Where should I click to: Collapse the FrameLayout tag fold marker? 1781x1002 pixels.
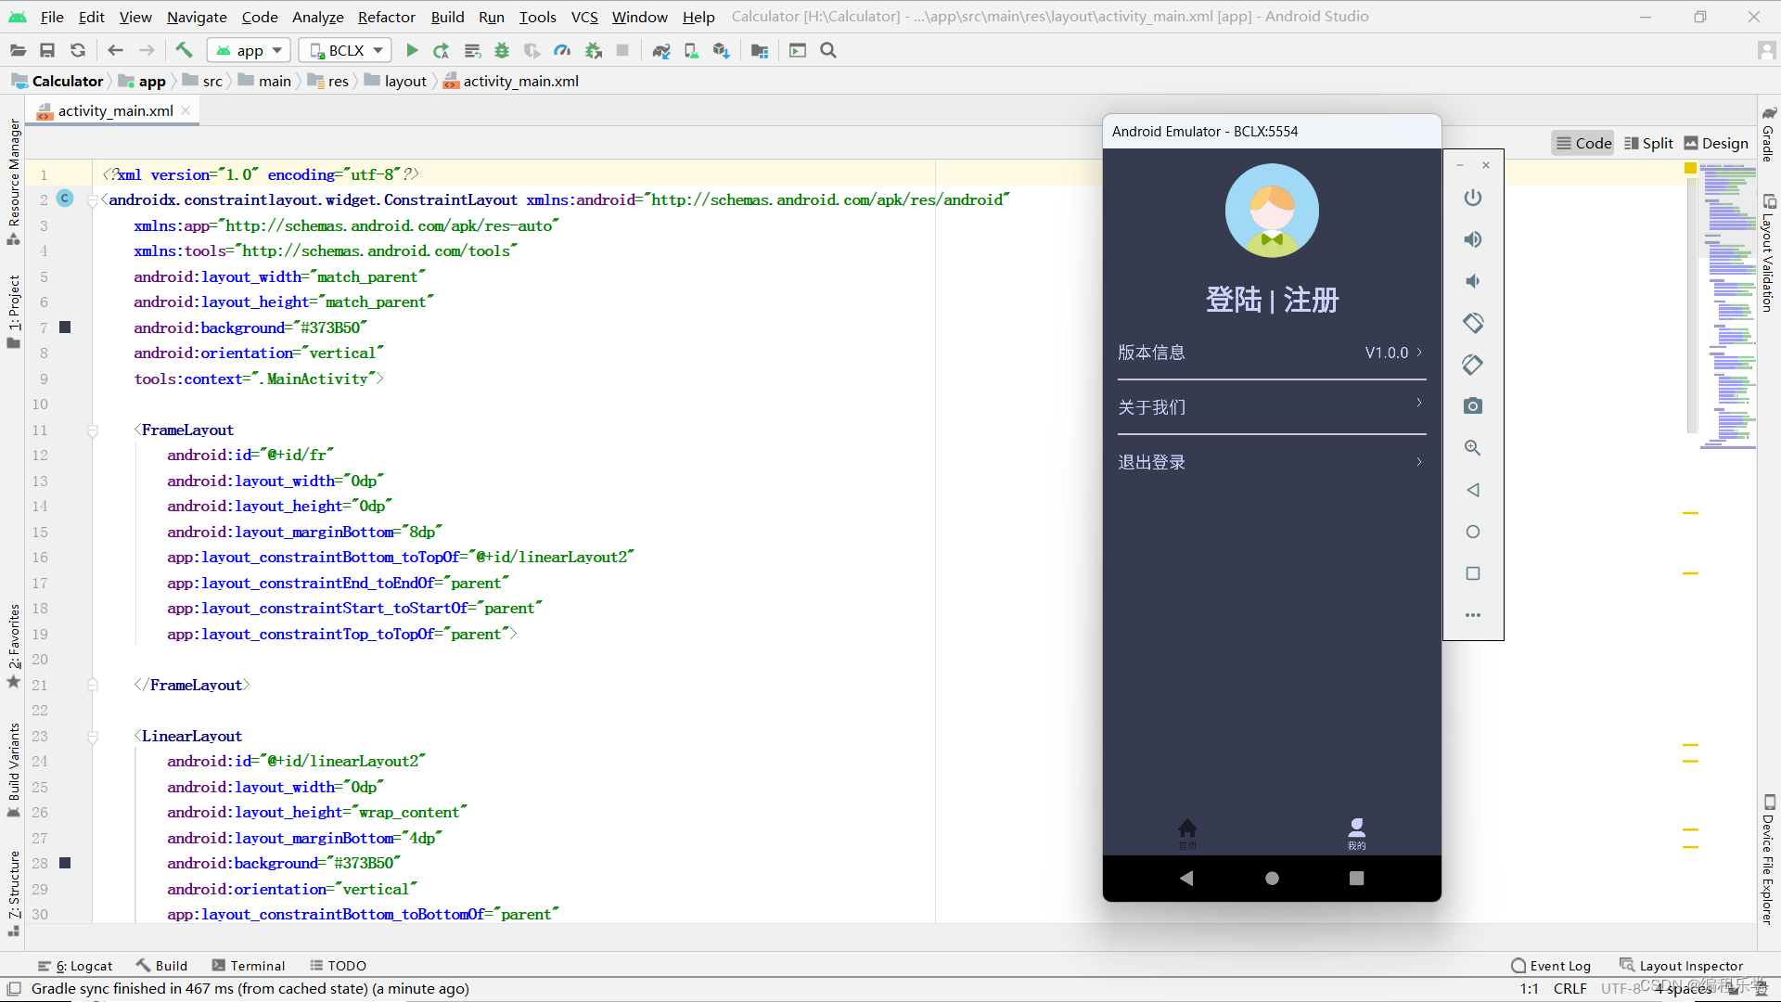(x=93, y=430)
